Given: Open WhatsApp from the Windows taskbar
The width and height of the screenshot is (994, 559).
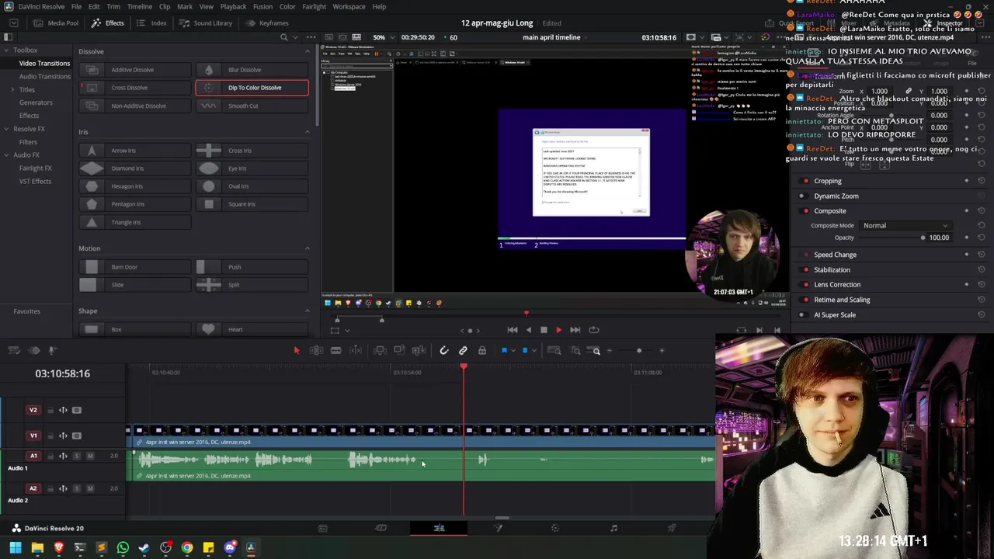Looking at the screenshot, I should coord(123,547).
